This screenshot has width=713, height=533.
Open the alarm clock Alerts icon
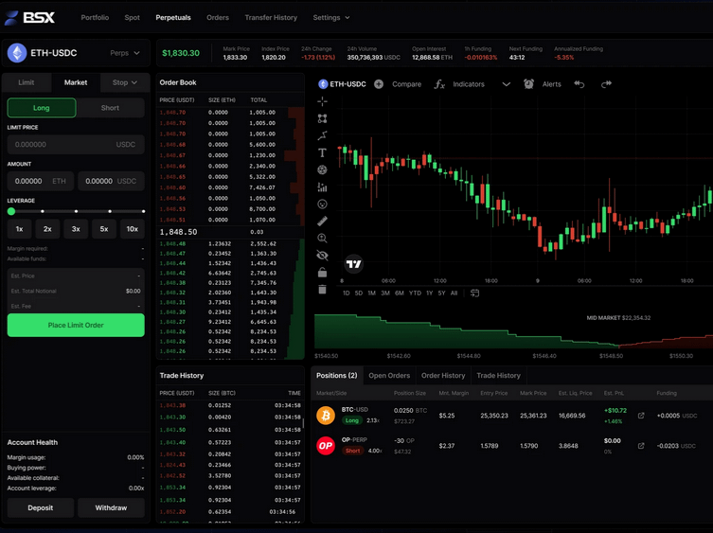coord(528,83)
